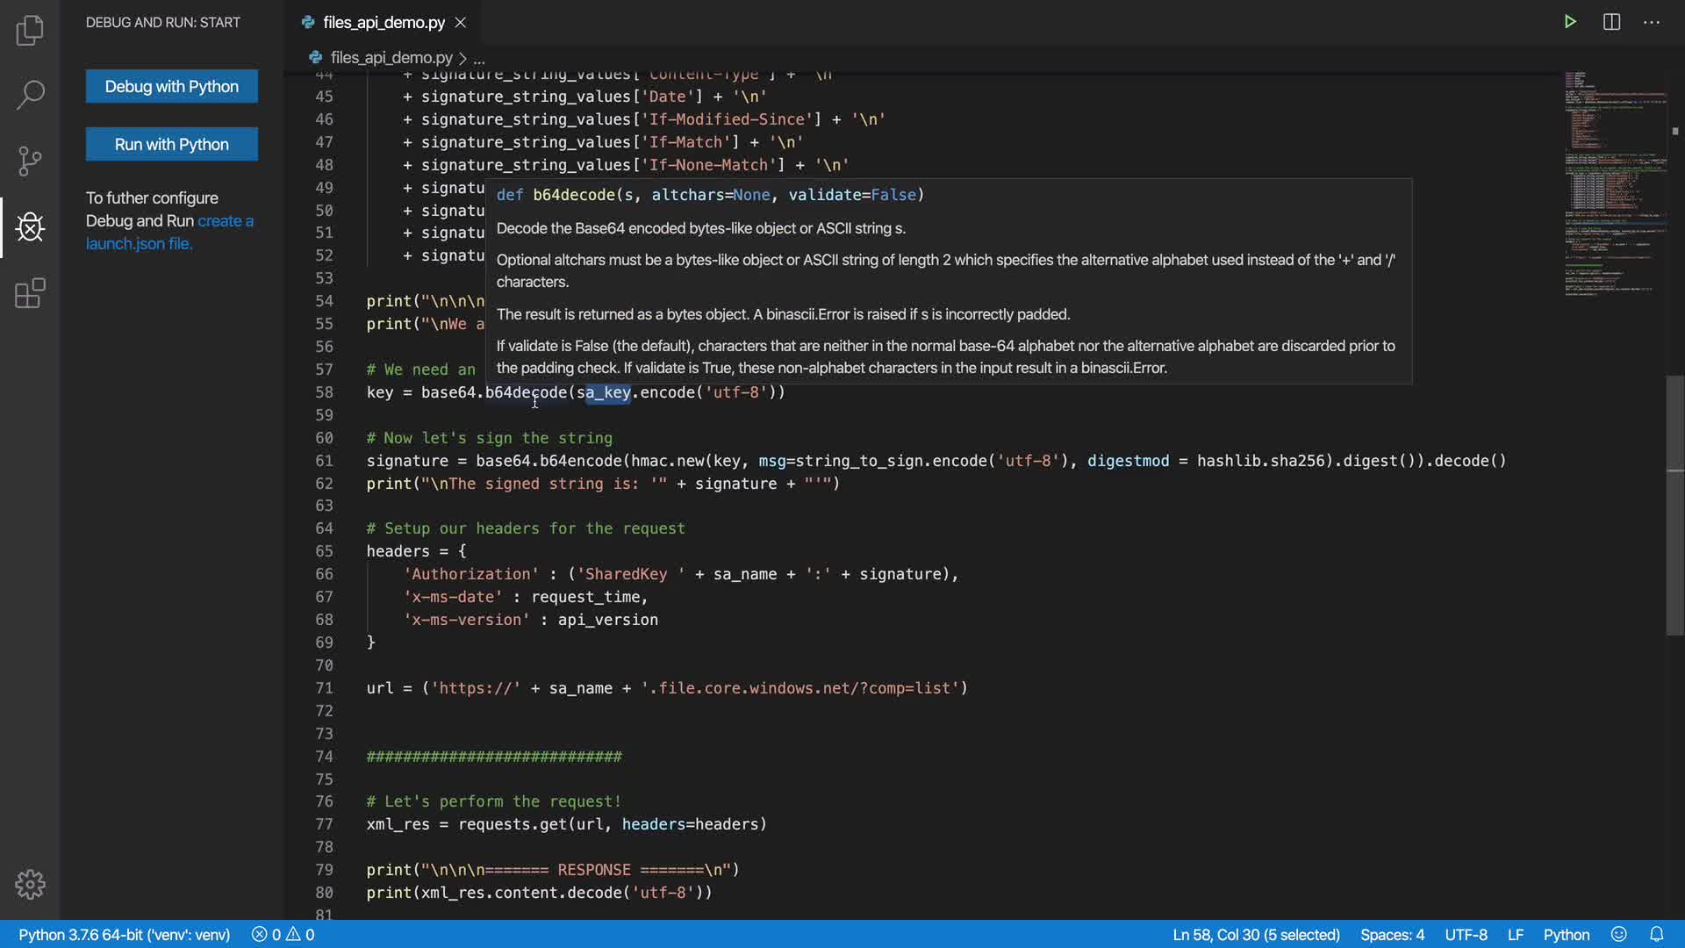
Task: Change the Python 3.7.6 venv interpreter
Action: (124, 935)
